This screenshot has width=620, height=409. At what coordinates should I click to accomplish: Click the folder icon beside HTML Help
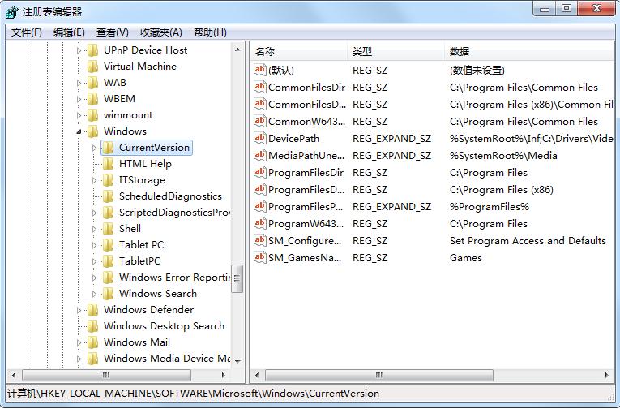[x=108, y=164]
